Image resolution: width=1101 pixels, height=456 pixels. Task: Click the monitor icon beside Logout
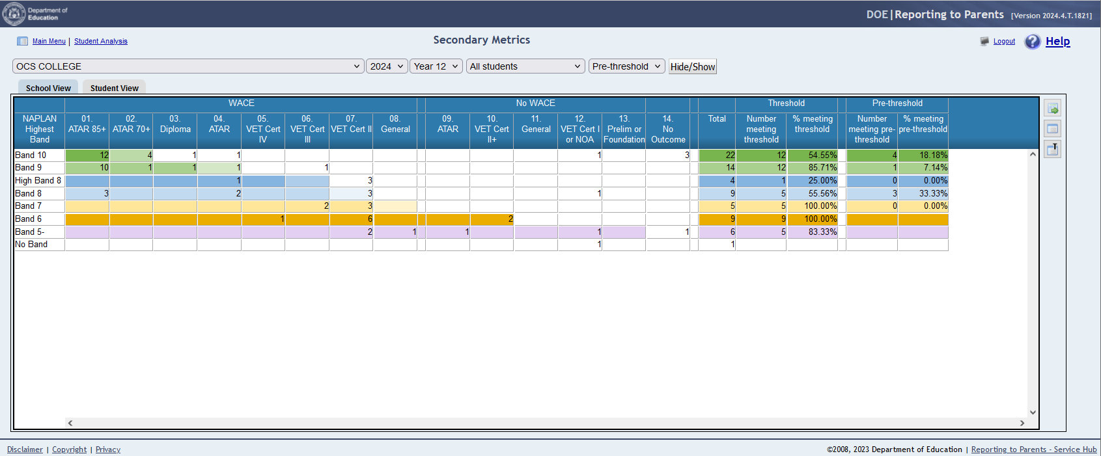point(984,42)
